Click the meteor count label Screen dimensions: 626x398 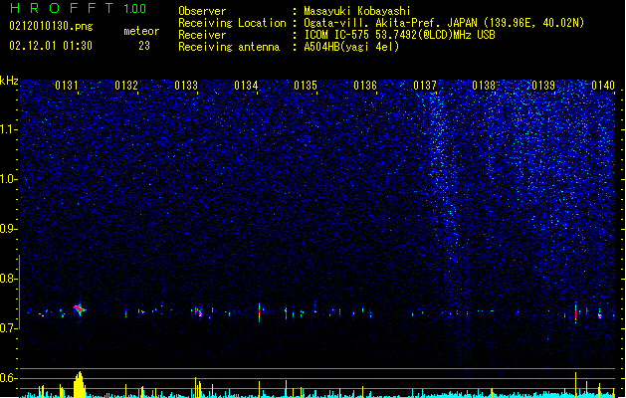[141, 31]
